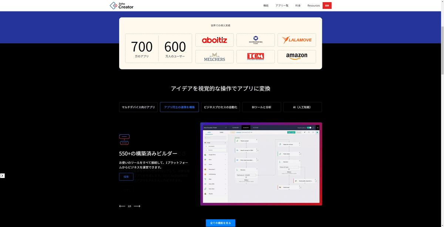Switch to the SUMMARY tab in preview
This screenshot has width=444, height=227.
point(235,128)
